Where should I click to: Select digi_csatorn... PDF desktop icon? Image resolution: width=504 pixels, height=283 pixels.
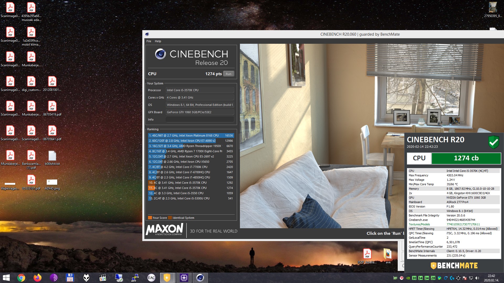31,84
